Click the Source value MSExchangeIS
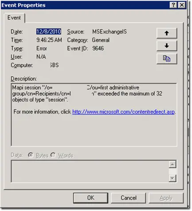Image resolution: width=192 pixels, height=211 pixels. [x=110, y=31]
